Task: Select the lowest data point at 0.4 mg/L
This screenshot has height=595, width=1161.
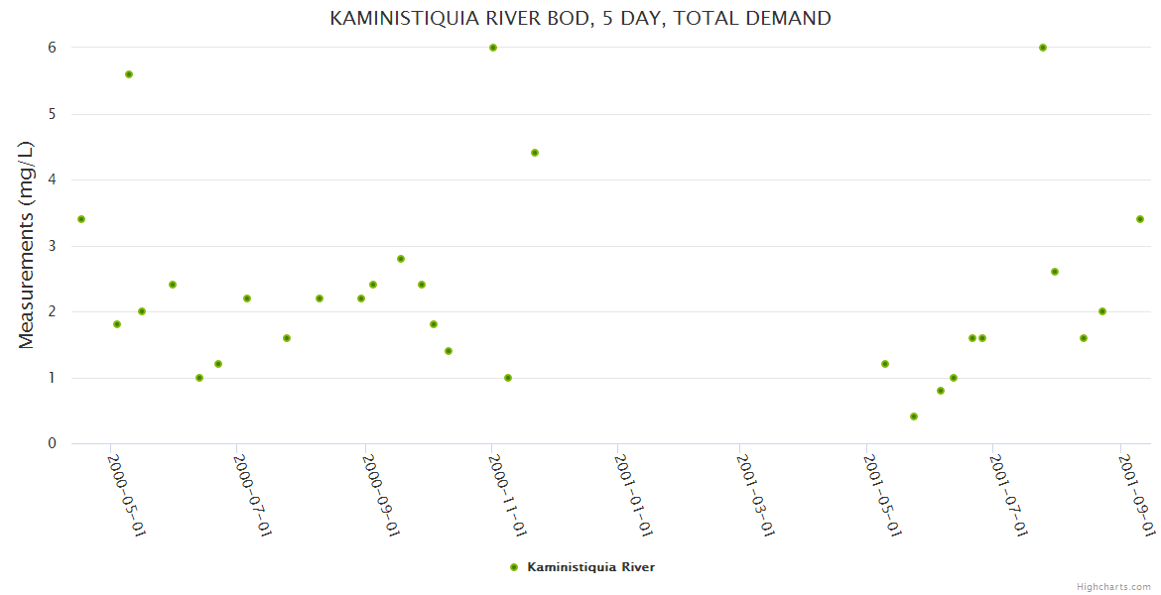Action: pyautogui.click(x=914, y=416)
